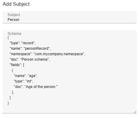Click the "doc": "Person schema" line
140x118 pixels.
coord(30,59)
